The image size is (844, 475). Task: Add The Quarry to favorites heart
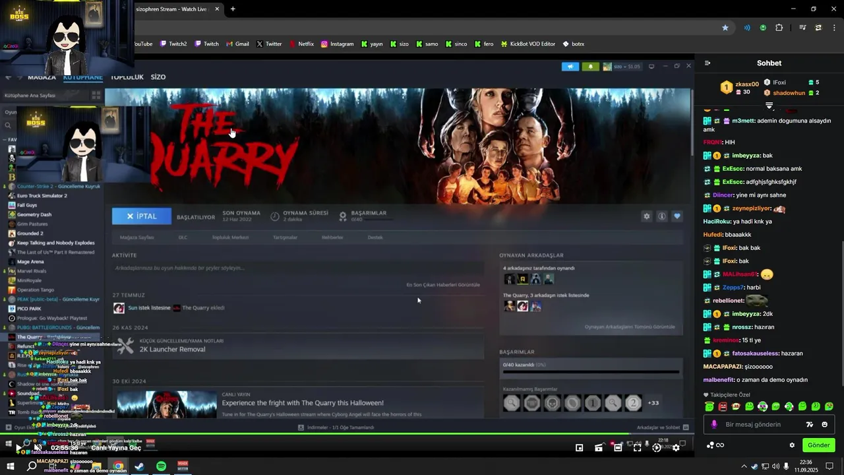677,216
